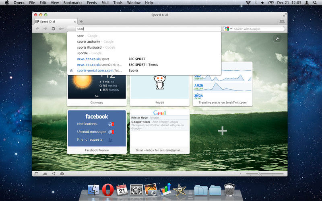Screen dimensions: 322x201
Task: Choose 'sports illustrated' search suggestion
Action: tap(89, 47)
